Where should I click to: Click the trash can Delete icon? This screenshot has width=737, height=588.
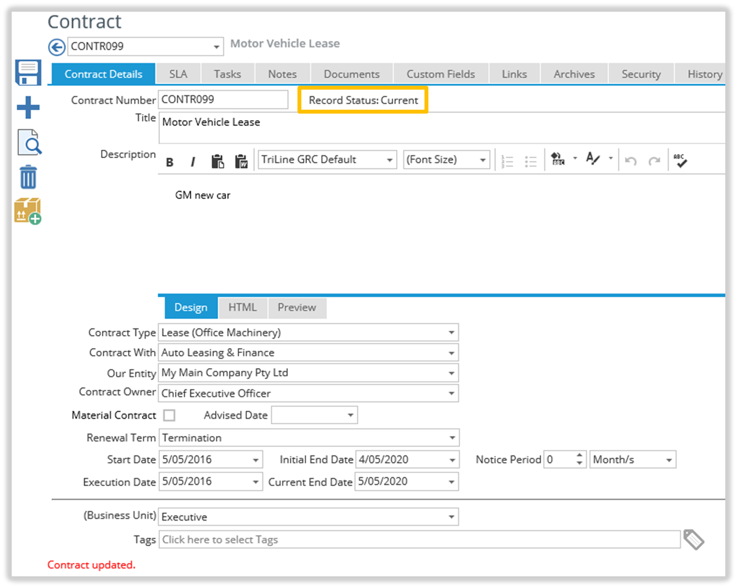28,178
